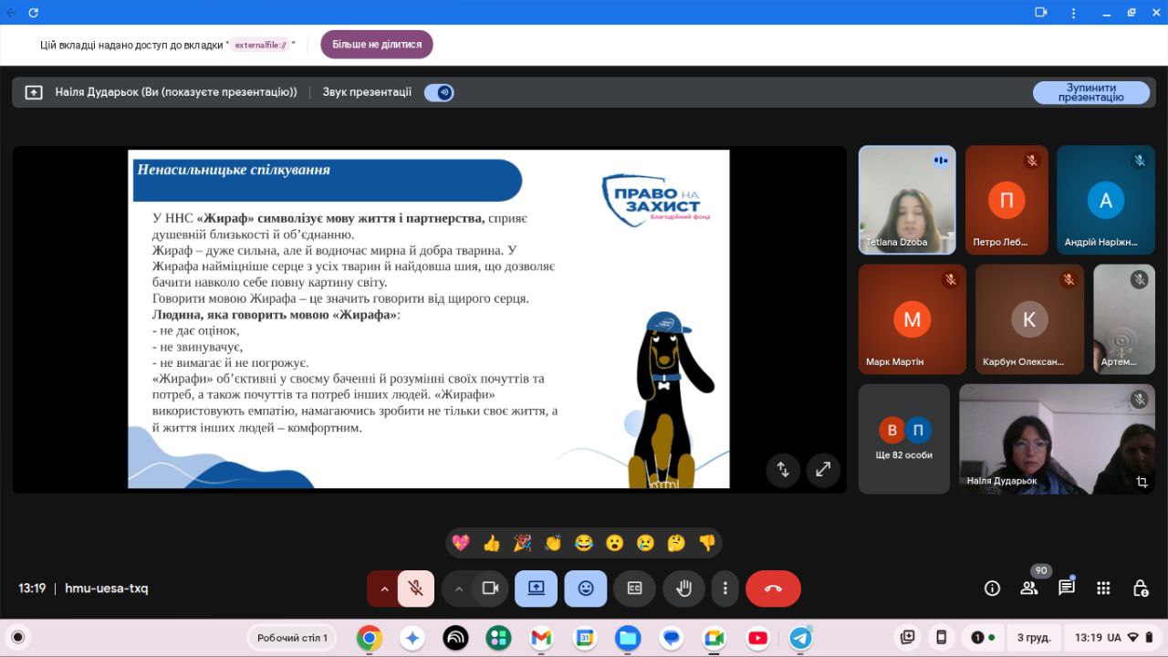The image size is (1168, 657).
Task: Show the participants list
Action: (x=1029, y=589)
